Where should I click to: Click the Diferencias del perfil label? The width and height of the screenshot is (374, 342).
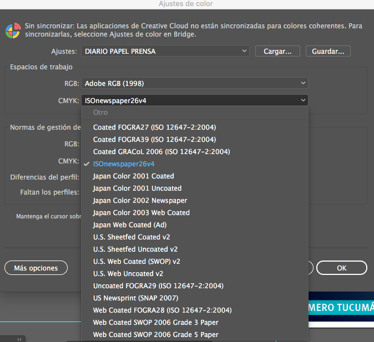(x=44, y=177)
